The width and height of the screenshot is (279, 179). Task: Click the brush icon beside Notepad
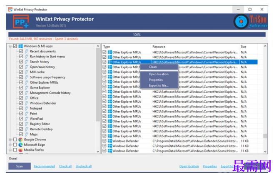pyautogui.click(x=27, y=108)
